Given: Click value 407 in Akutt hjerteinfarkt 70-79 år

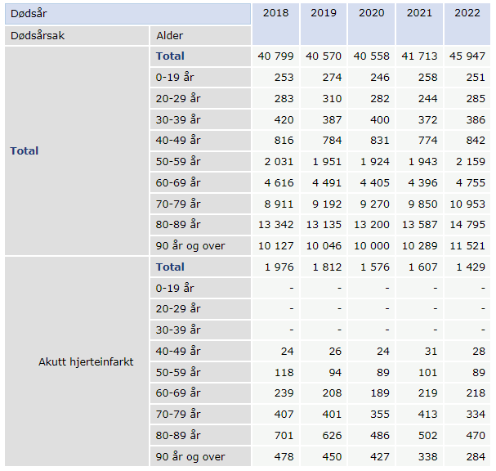Looking at the screenshot, I should [284, 414].
